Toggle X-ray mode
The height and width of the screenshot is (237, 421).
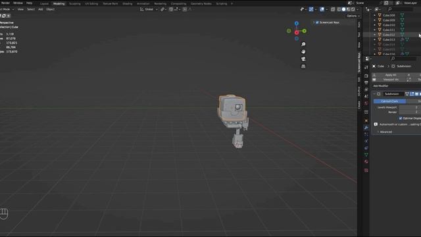tap(333, 9)
